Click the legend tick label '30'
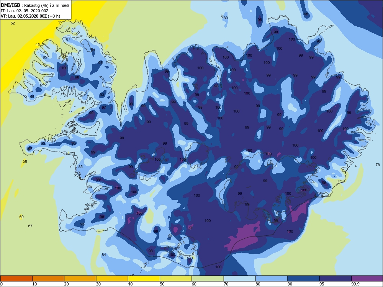Image resolution: width=383 pixels, height=287 pixels. [x=98, y=284]
